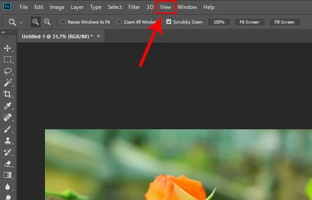The width and height of the screenshot is (312, 200).
Task: Enable Resize Windows to Fit checkbox
Action: click(63, 22)
